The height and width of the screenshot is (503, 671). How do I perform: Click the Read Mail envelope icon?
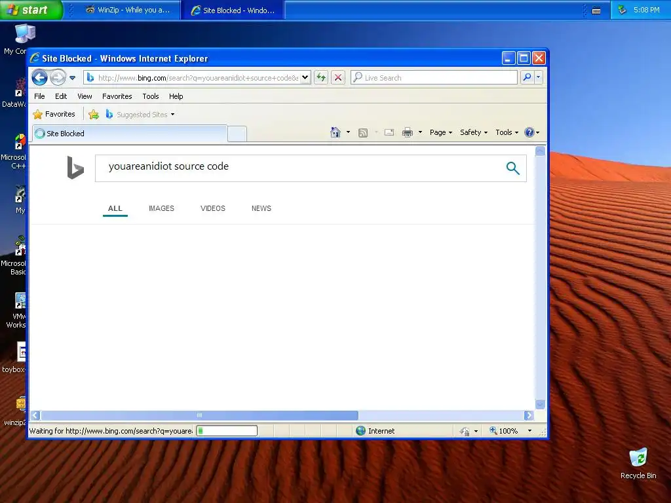point(389,132)
